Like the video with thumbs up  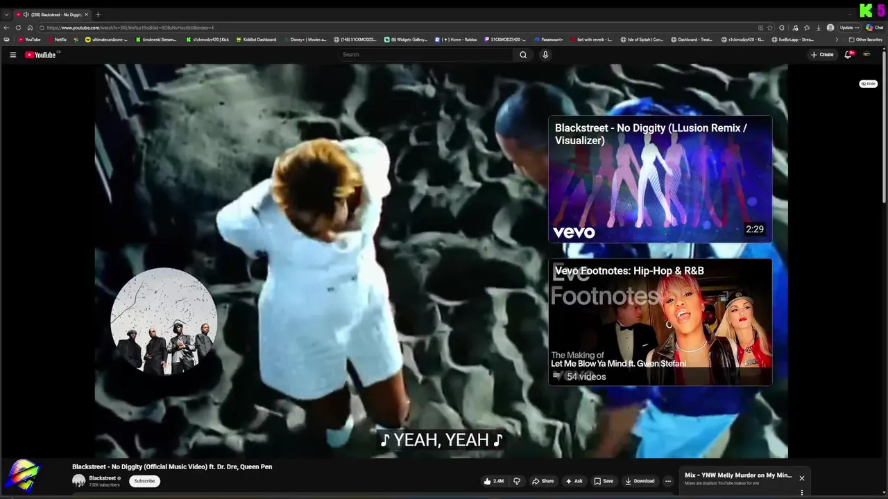(494, 481)
